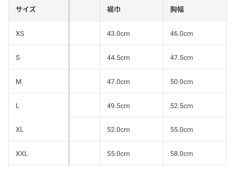Select the XS size row label
This screenshot has width=235, height=171.
[x=20, y=34]
